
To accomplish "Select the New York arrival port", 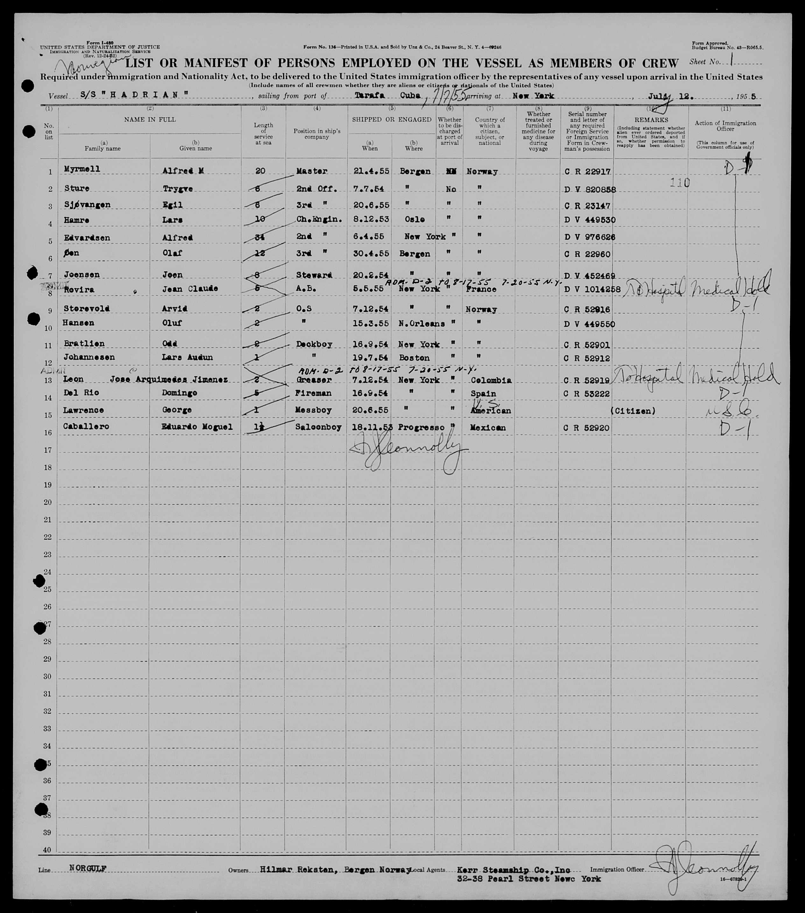I will tap(533, 96).
